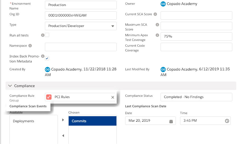This screenshot has height=144, width=240.
Task: Click the Namespace input field
Action: click(x=81, y=47)
